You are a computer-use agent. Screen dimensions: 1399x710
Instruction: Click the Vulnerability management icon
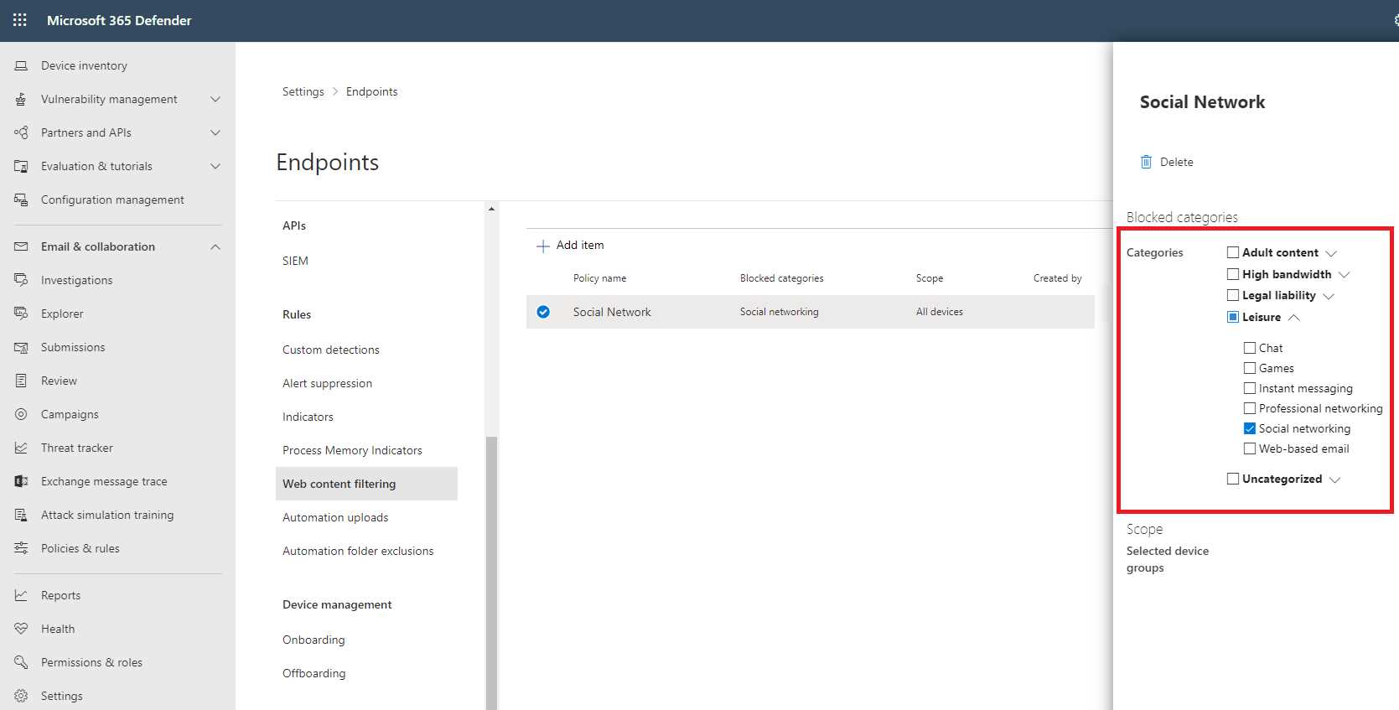[21, 99]
